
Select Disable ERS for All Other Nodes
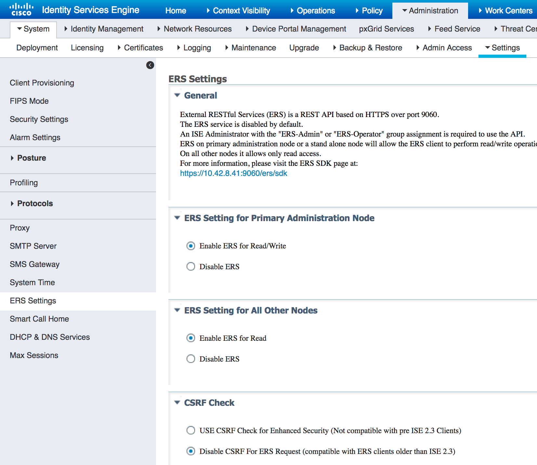(191, 359)
